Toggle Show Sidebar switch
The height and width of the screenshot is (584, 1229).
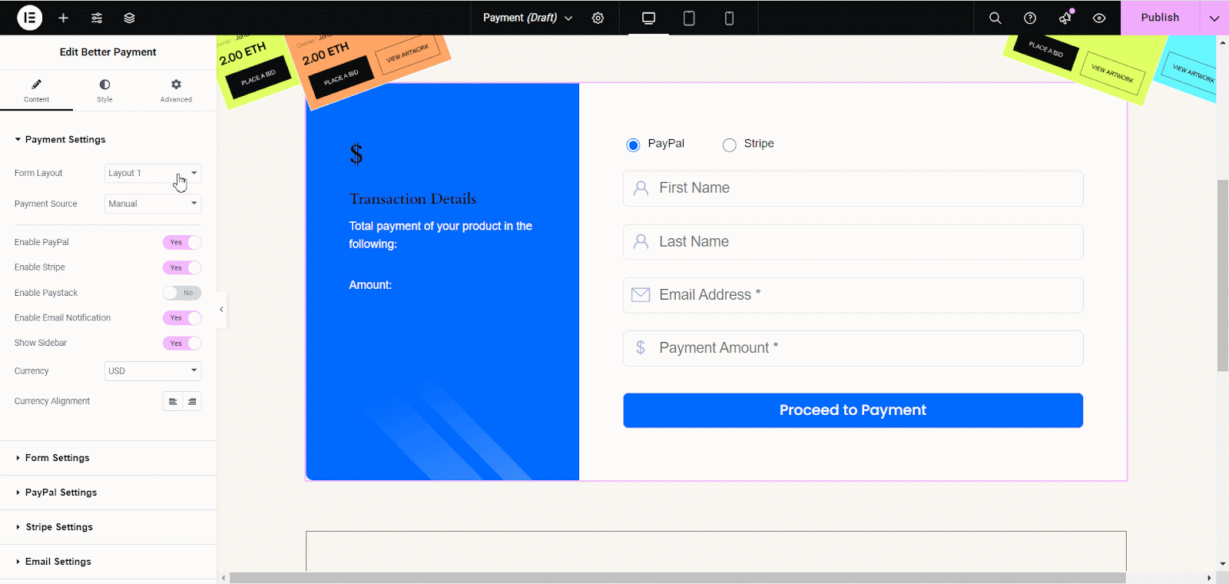click(182, 343)
